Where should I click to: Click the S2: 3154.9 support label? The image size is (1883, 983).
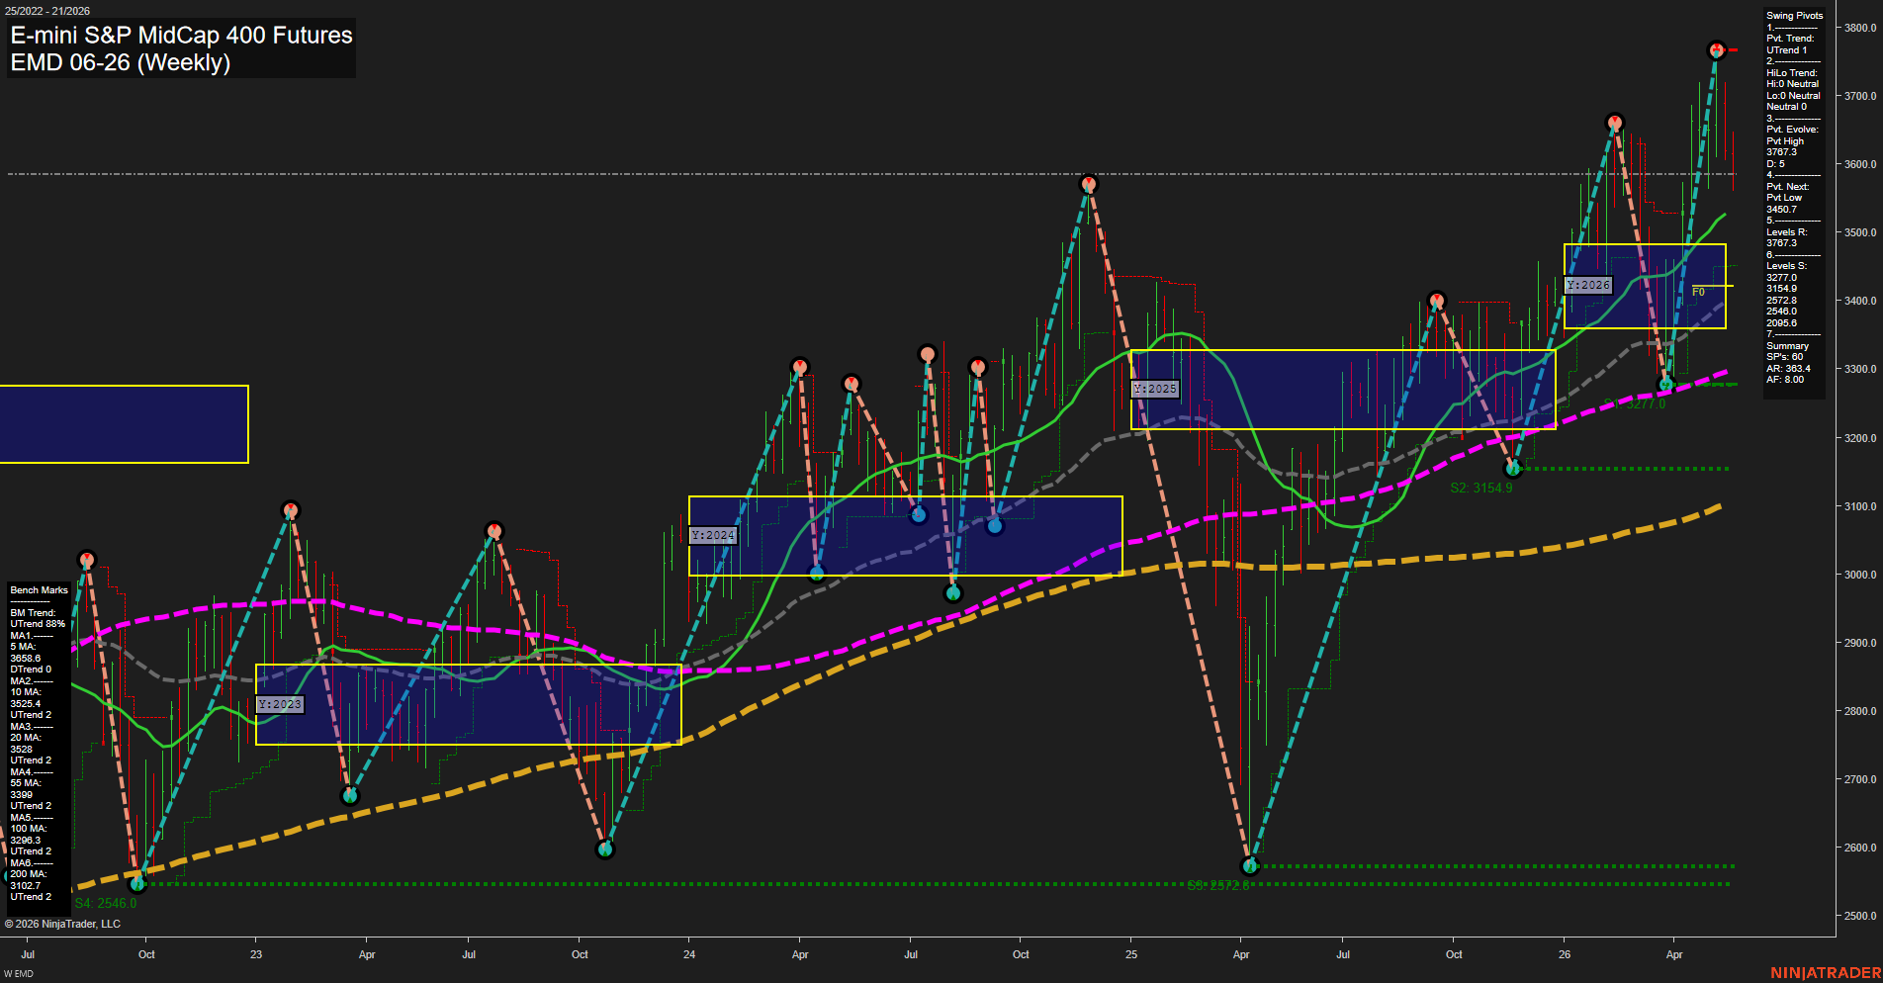pos(1481,488)
